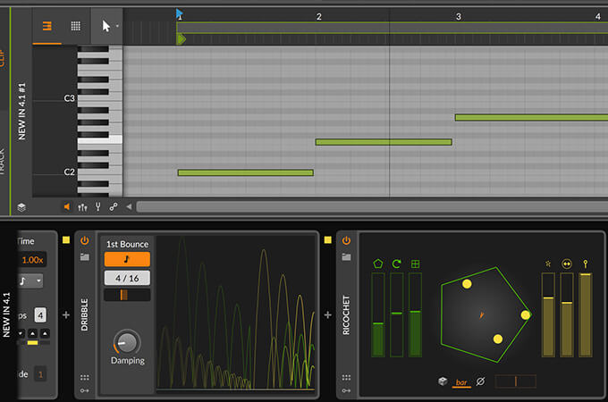Select the orange stacked-lanes note view icon

[x=46, y=26]
